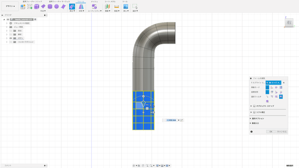299x168 pixels.
Task: Switch to the シート メタル tab
Action: point(110,1)
